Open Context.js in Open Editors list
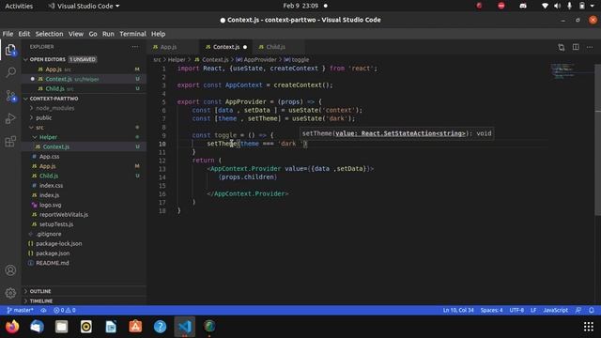The image size is (601, 338). 84,79
